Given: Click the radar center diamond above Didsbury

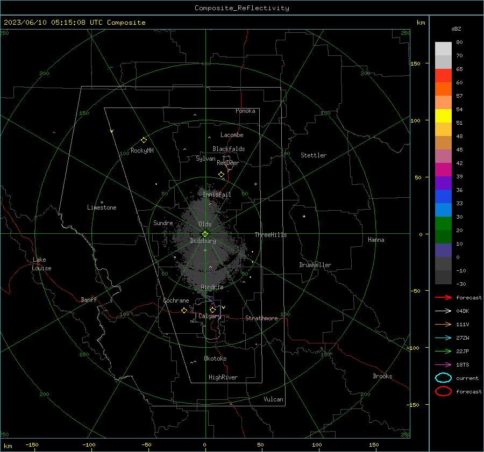Looking at the screenshot, I should click(205, 234).
